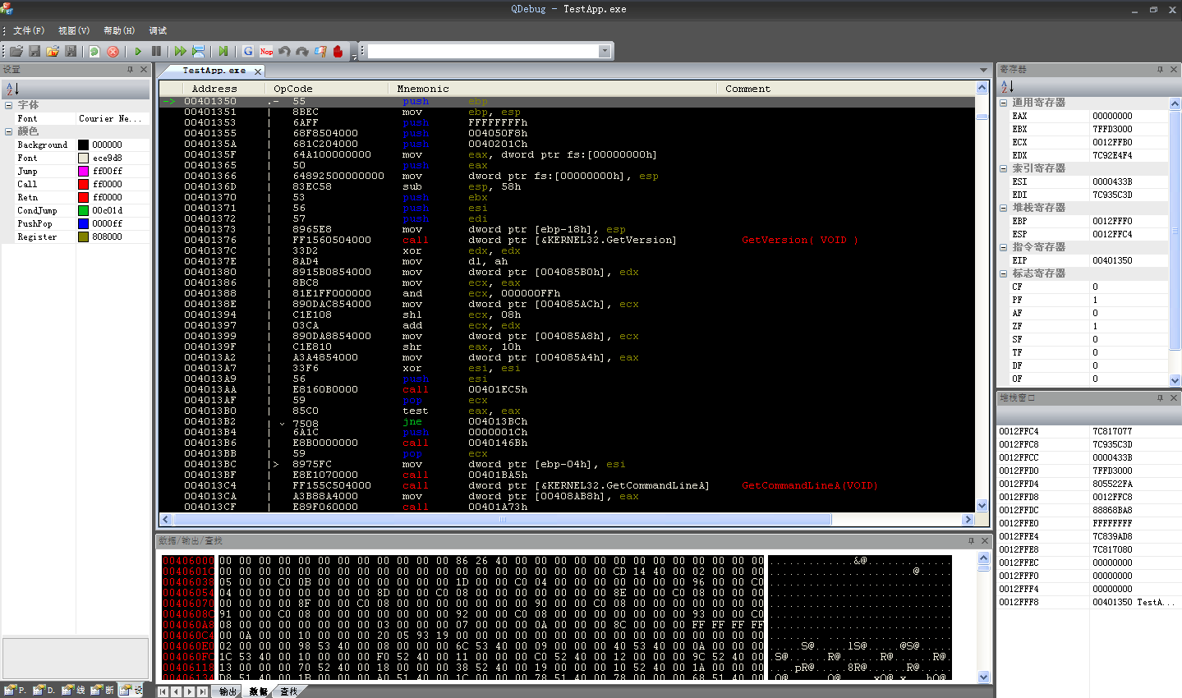Switch to the 查找 search tab

[x=288, y=691]
